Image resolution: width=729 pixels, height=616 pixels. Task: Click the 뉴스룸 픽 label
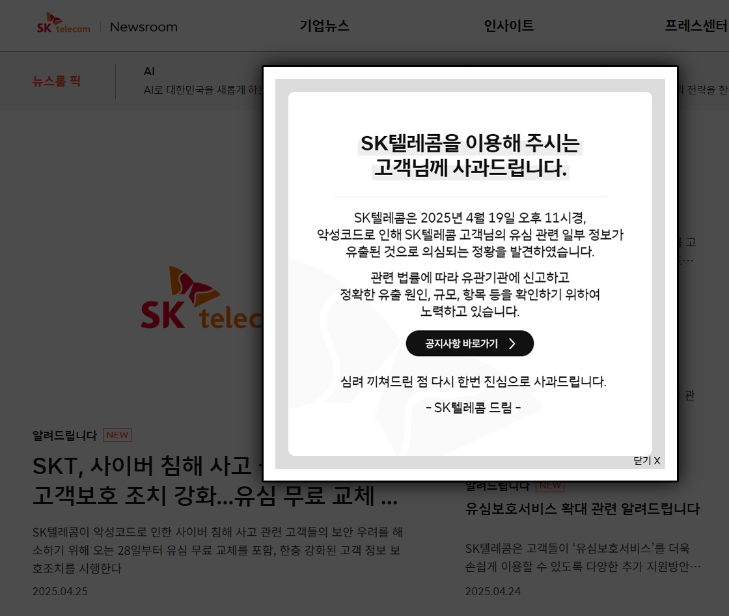pyautogui.click(x=56, y=81)
